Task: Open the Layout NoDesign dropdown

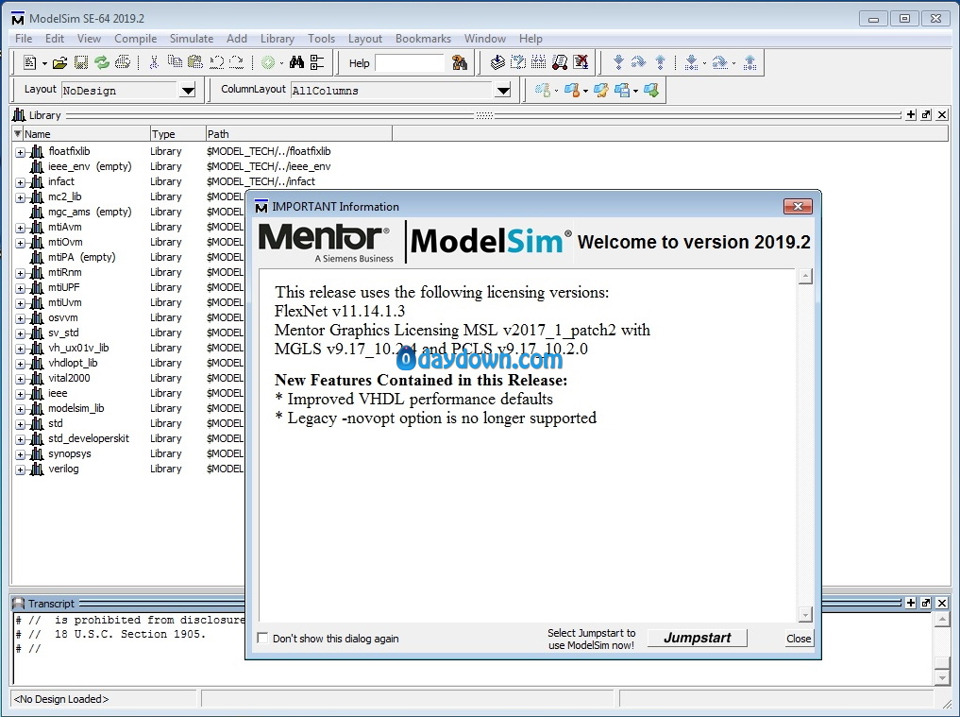Action: 187,91
